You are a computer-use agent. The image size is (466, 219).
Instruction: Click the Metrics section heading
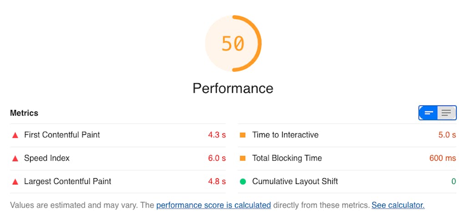(24, 113)
